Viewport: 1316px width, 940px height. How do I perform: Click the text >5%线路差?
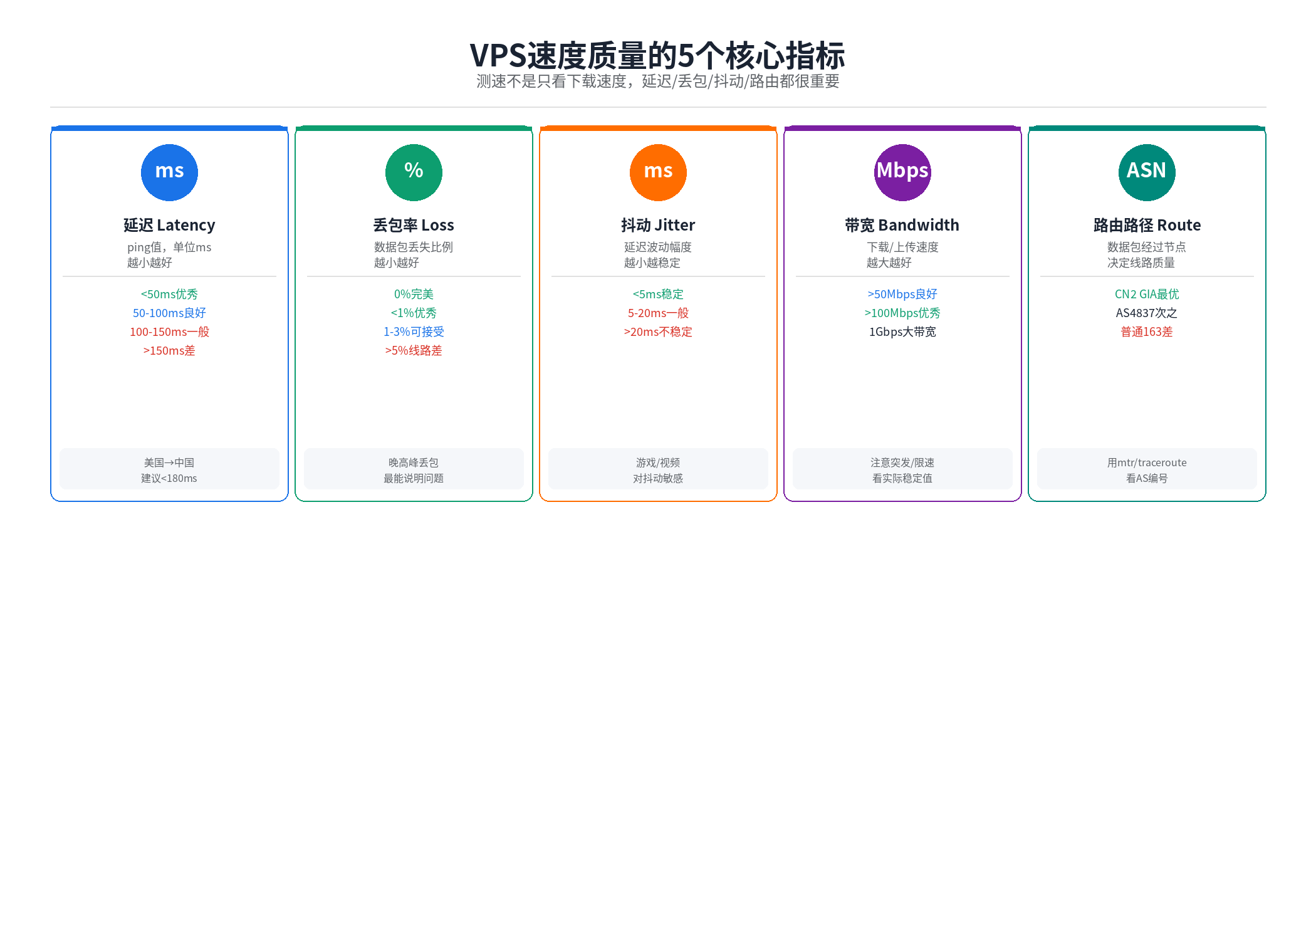(414, 350)
